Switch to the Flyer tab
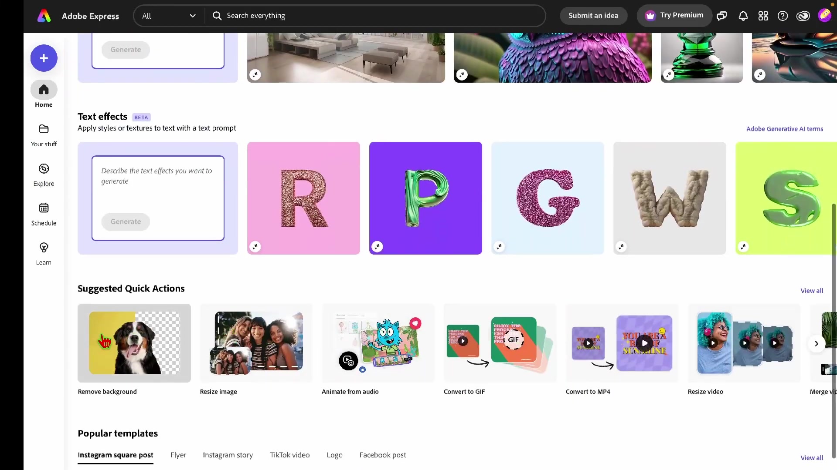837x470 pixels. pos(178,455)
